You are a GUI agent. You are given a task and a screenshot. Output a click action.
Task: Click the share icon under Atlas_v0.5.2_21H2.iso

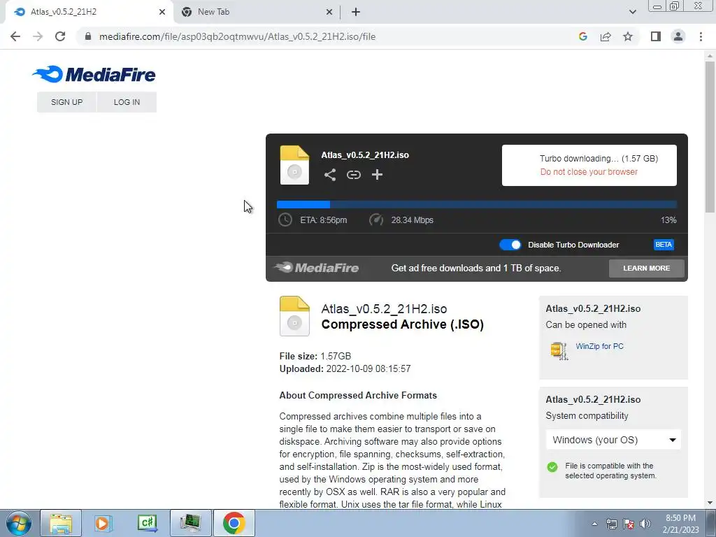click(330, 175)
